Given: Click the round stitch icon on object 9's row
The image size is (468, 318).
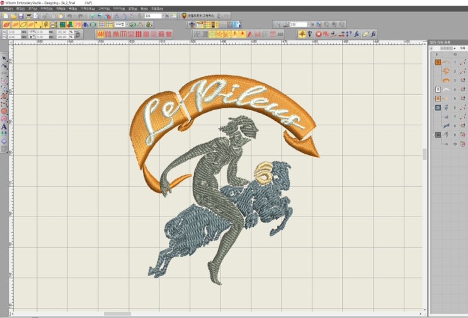Looking at the screenshot, I should (462, 135).
